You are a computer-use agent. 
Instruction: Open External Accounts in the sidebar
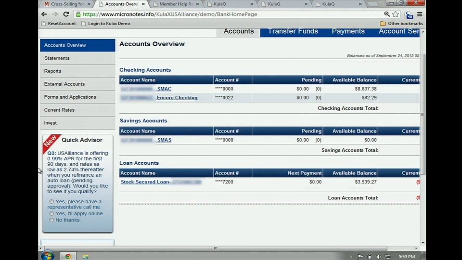point(77,84)
